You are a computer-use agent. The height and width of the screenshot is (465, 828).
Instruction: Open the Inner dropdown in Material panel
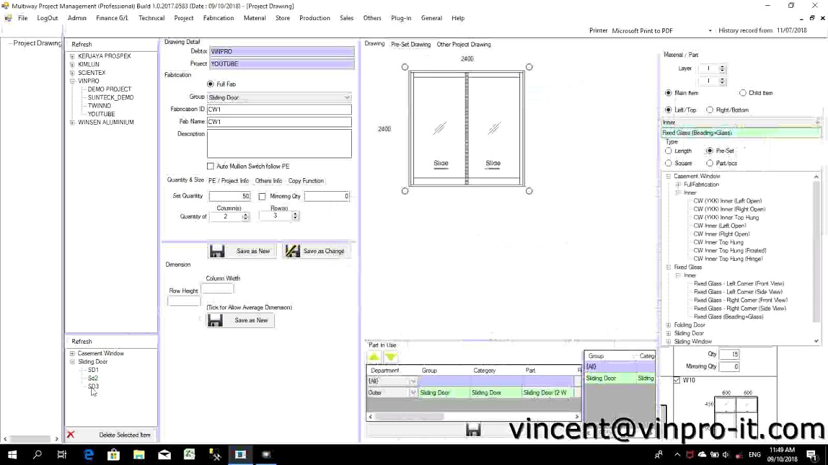pos(817,123)
